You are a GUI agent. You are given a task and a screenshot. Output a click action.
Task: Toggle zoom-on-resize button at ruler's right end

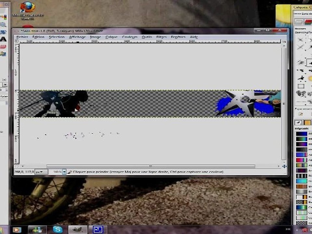pos(284,41)
